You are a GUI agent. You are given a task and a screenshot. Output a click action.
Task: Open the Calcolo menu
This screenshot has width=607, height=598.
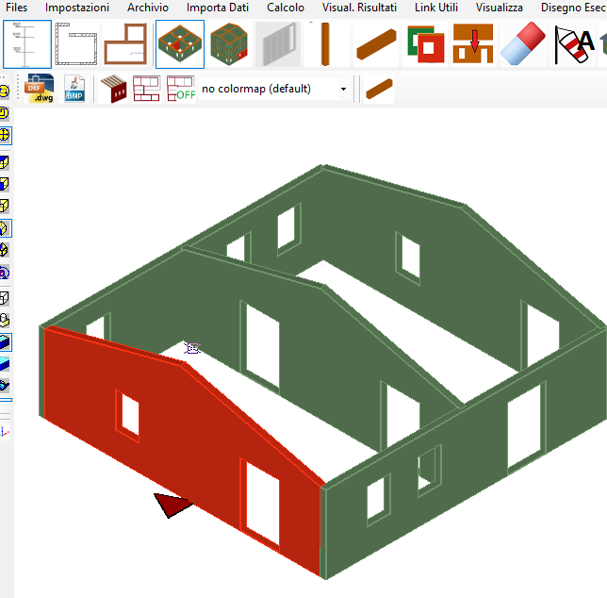coord(286,8)
